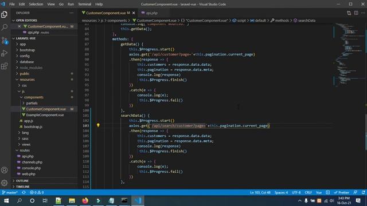The width and height of the screenshot is (367, 206).
Task: Click the Task View taskbar icon
Action: (x=45, y=201)
